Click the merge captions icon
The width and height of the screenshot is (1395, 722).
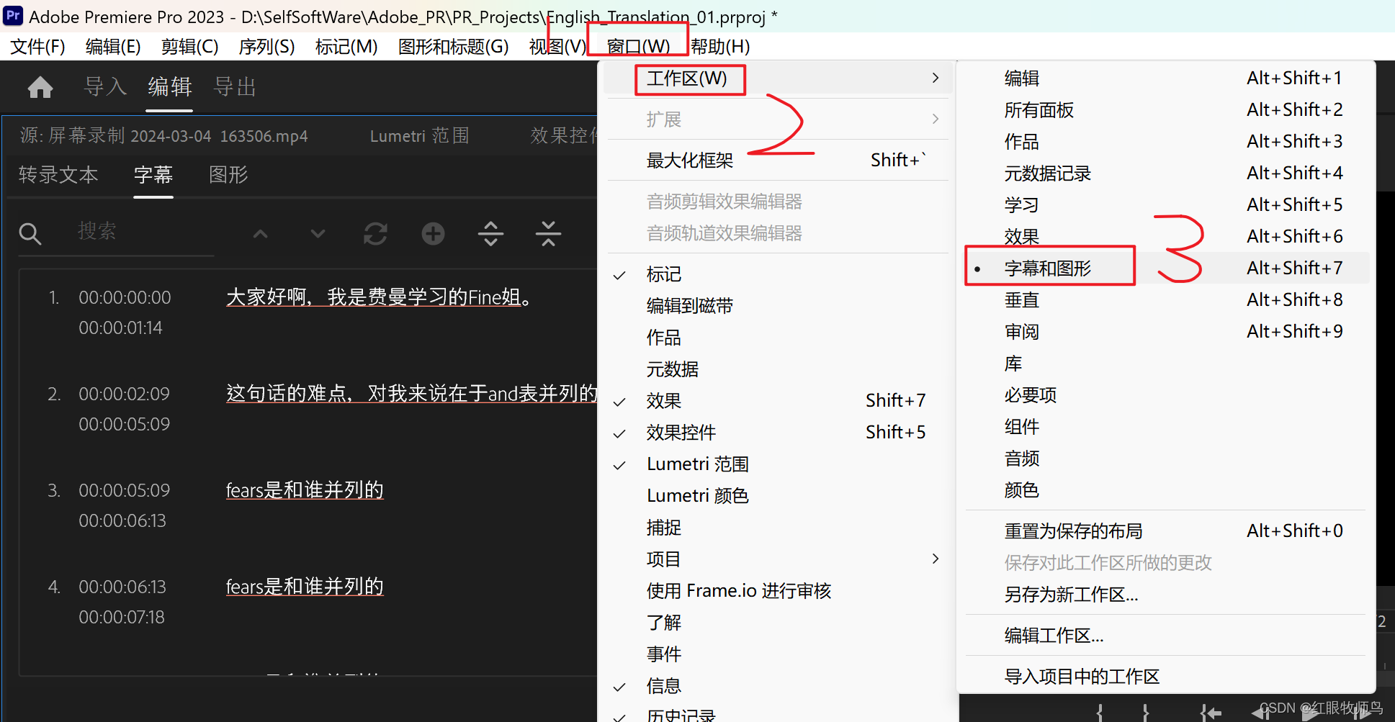tap(548, 234)
